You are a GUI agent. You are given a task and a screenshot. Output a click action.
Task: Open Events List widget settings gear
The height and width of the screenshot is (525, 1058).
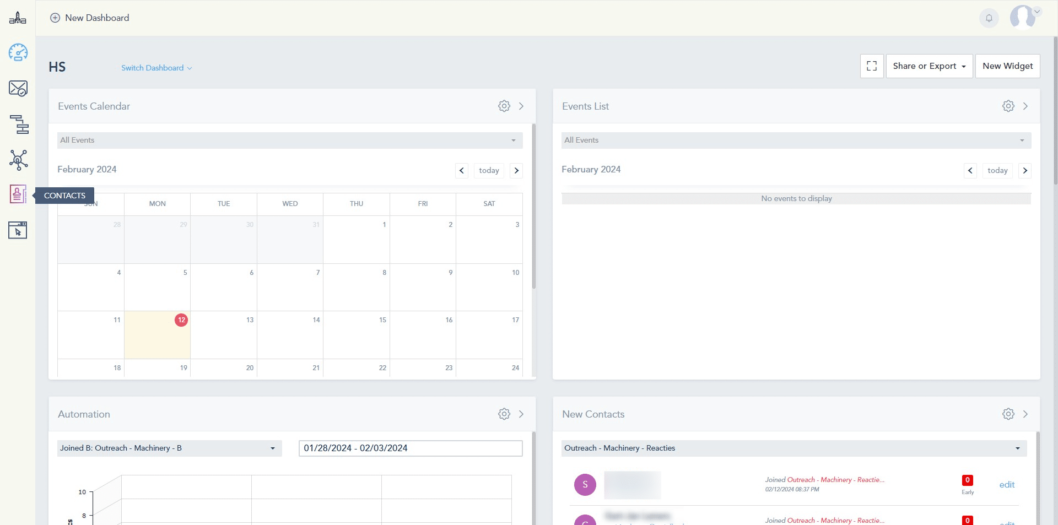coord(1008,106)
